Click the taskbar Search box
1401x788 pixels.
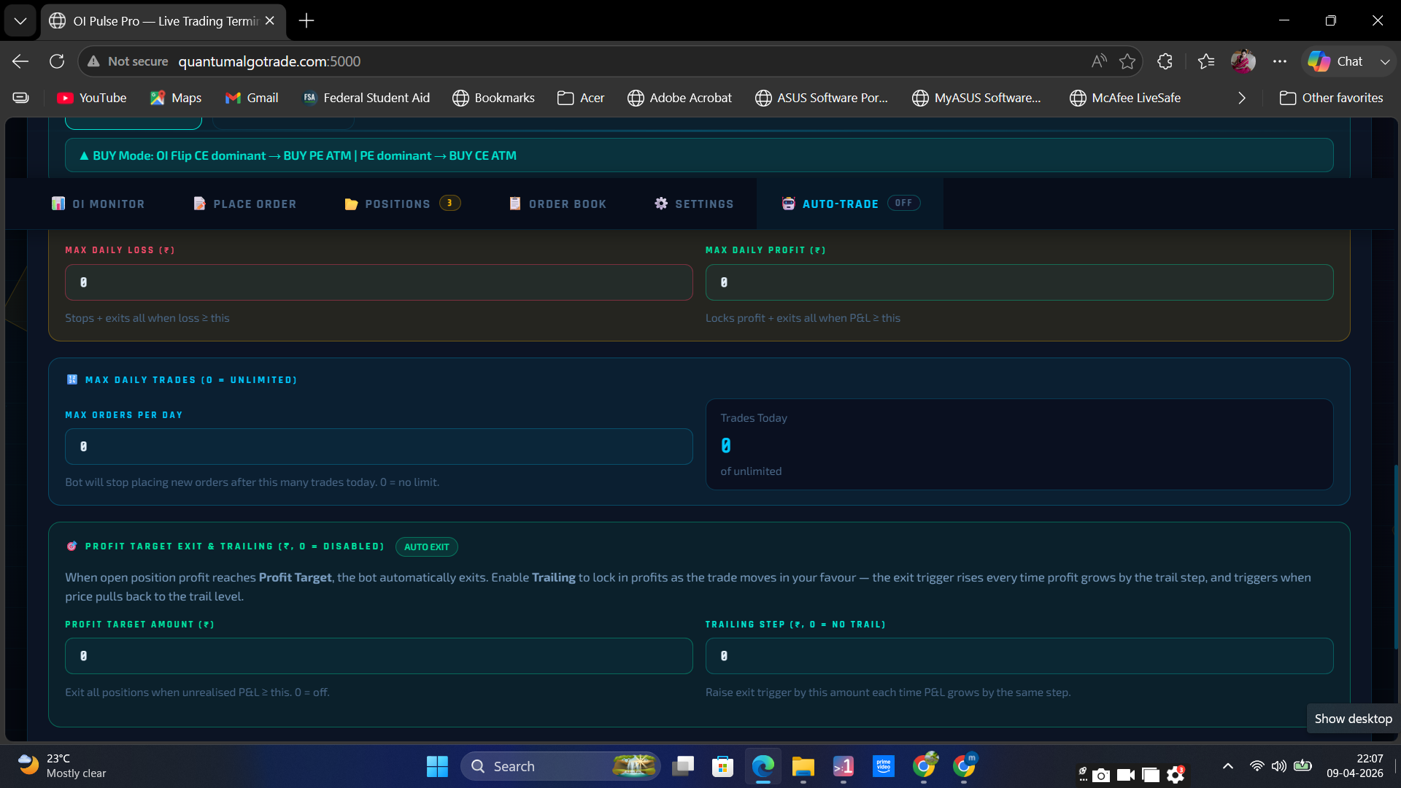[560, 766]
